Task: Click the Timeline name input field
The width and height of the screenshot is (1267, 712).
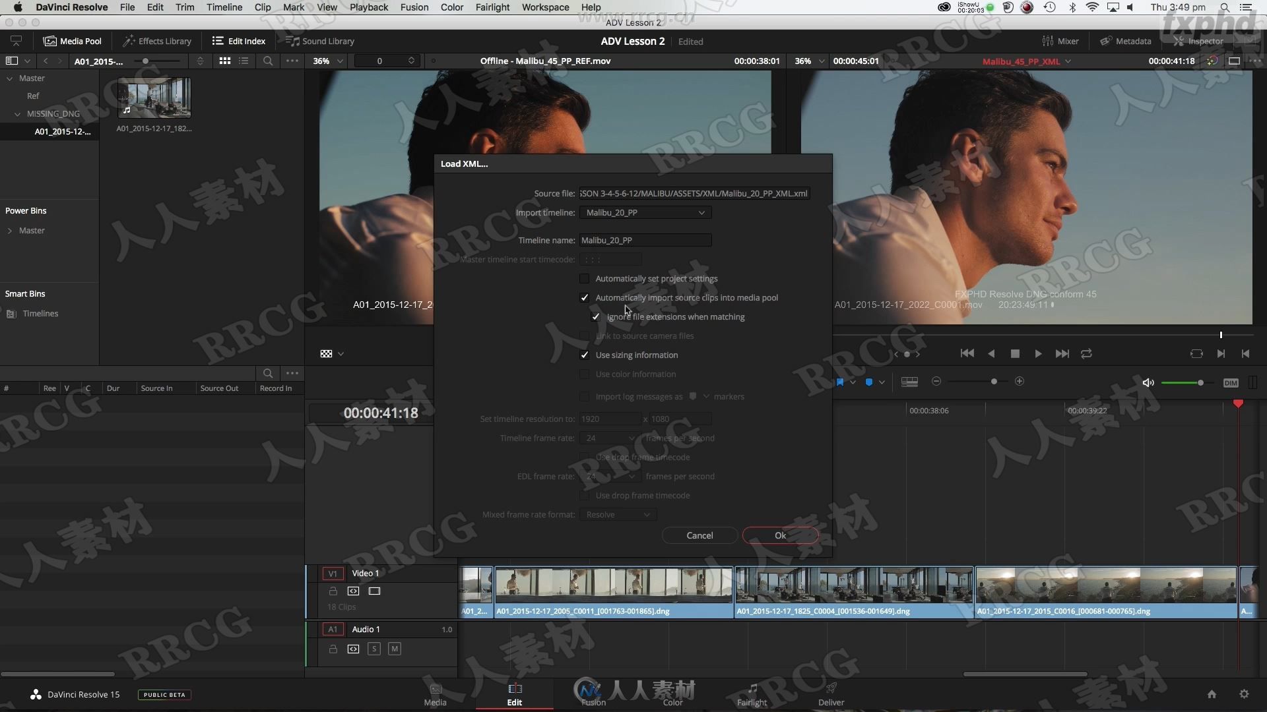Action: click(645, 241)
